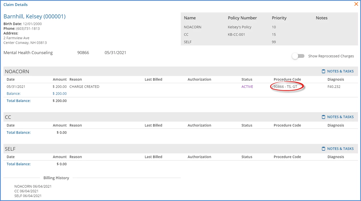The image size is (361, 201).
Task: Click the phone number (603)731-1813
Action: click(x=28, y=28)
